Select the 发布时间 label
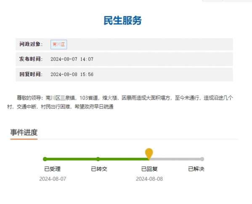252x204 pixels. pyautogui.click(x=31, y=59)
